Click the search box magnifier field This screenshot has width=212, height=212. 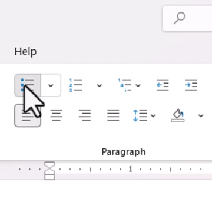click(x=187, y=18)
